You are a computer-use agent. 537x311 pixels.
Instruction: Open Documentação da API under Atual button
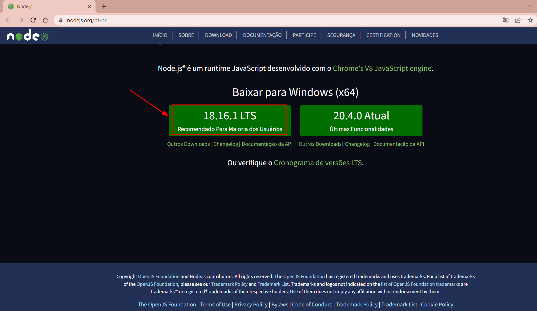pyautogui.click(x=398, y=144)
